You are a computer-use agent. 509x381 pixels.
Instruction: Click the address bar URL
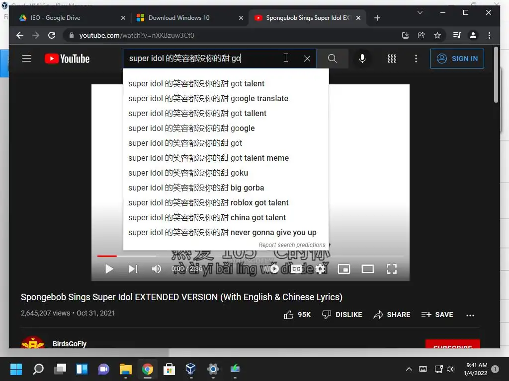(137, 35)
